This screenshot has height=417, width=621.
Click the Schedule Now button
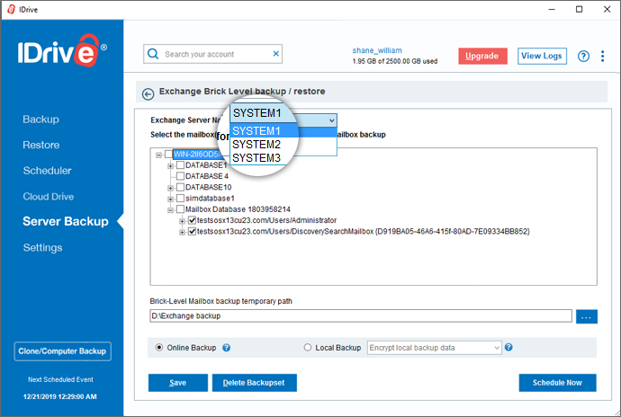click(x=557, y=383)
